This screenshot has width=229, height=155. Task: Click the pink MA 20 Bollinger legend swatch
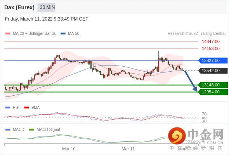tap(8, 34)
